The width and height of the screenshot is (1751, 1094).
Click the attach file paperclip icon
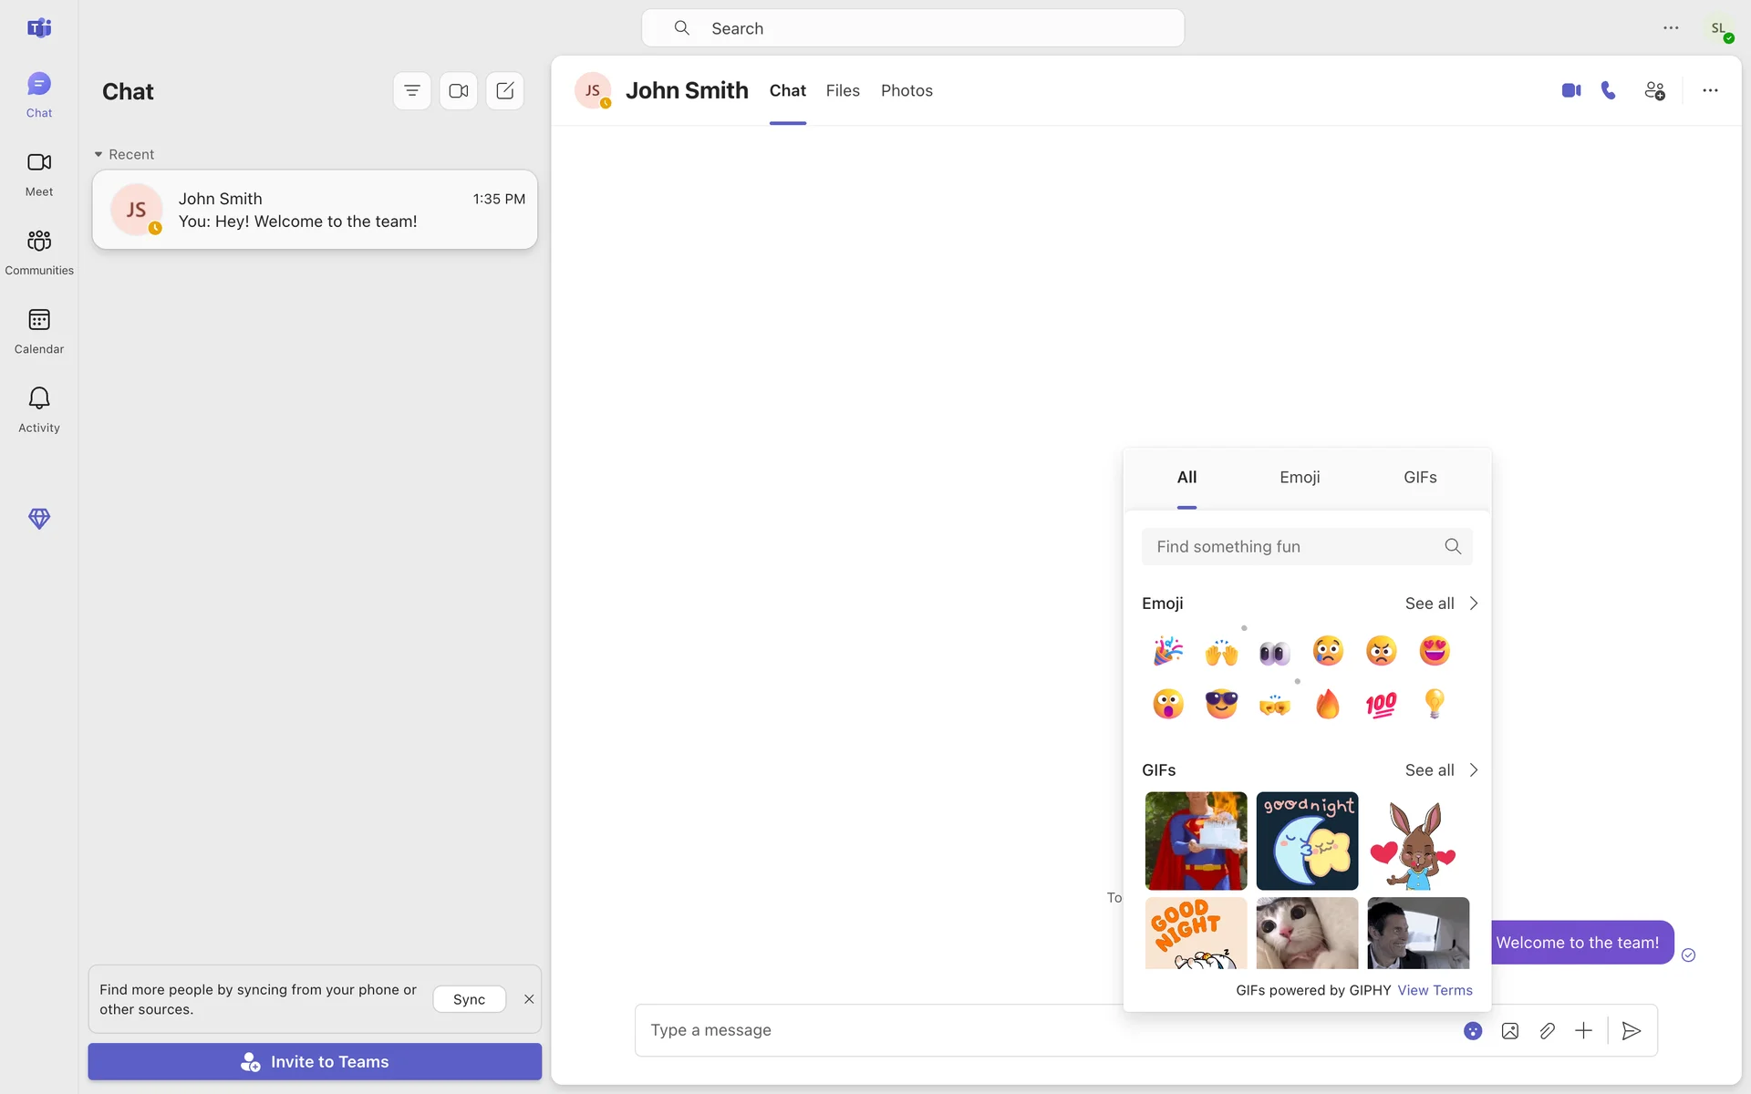(1547, 1030)
